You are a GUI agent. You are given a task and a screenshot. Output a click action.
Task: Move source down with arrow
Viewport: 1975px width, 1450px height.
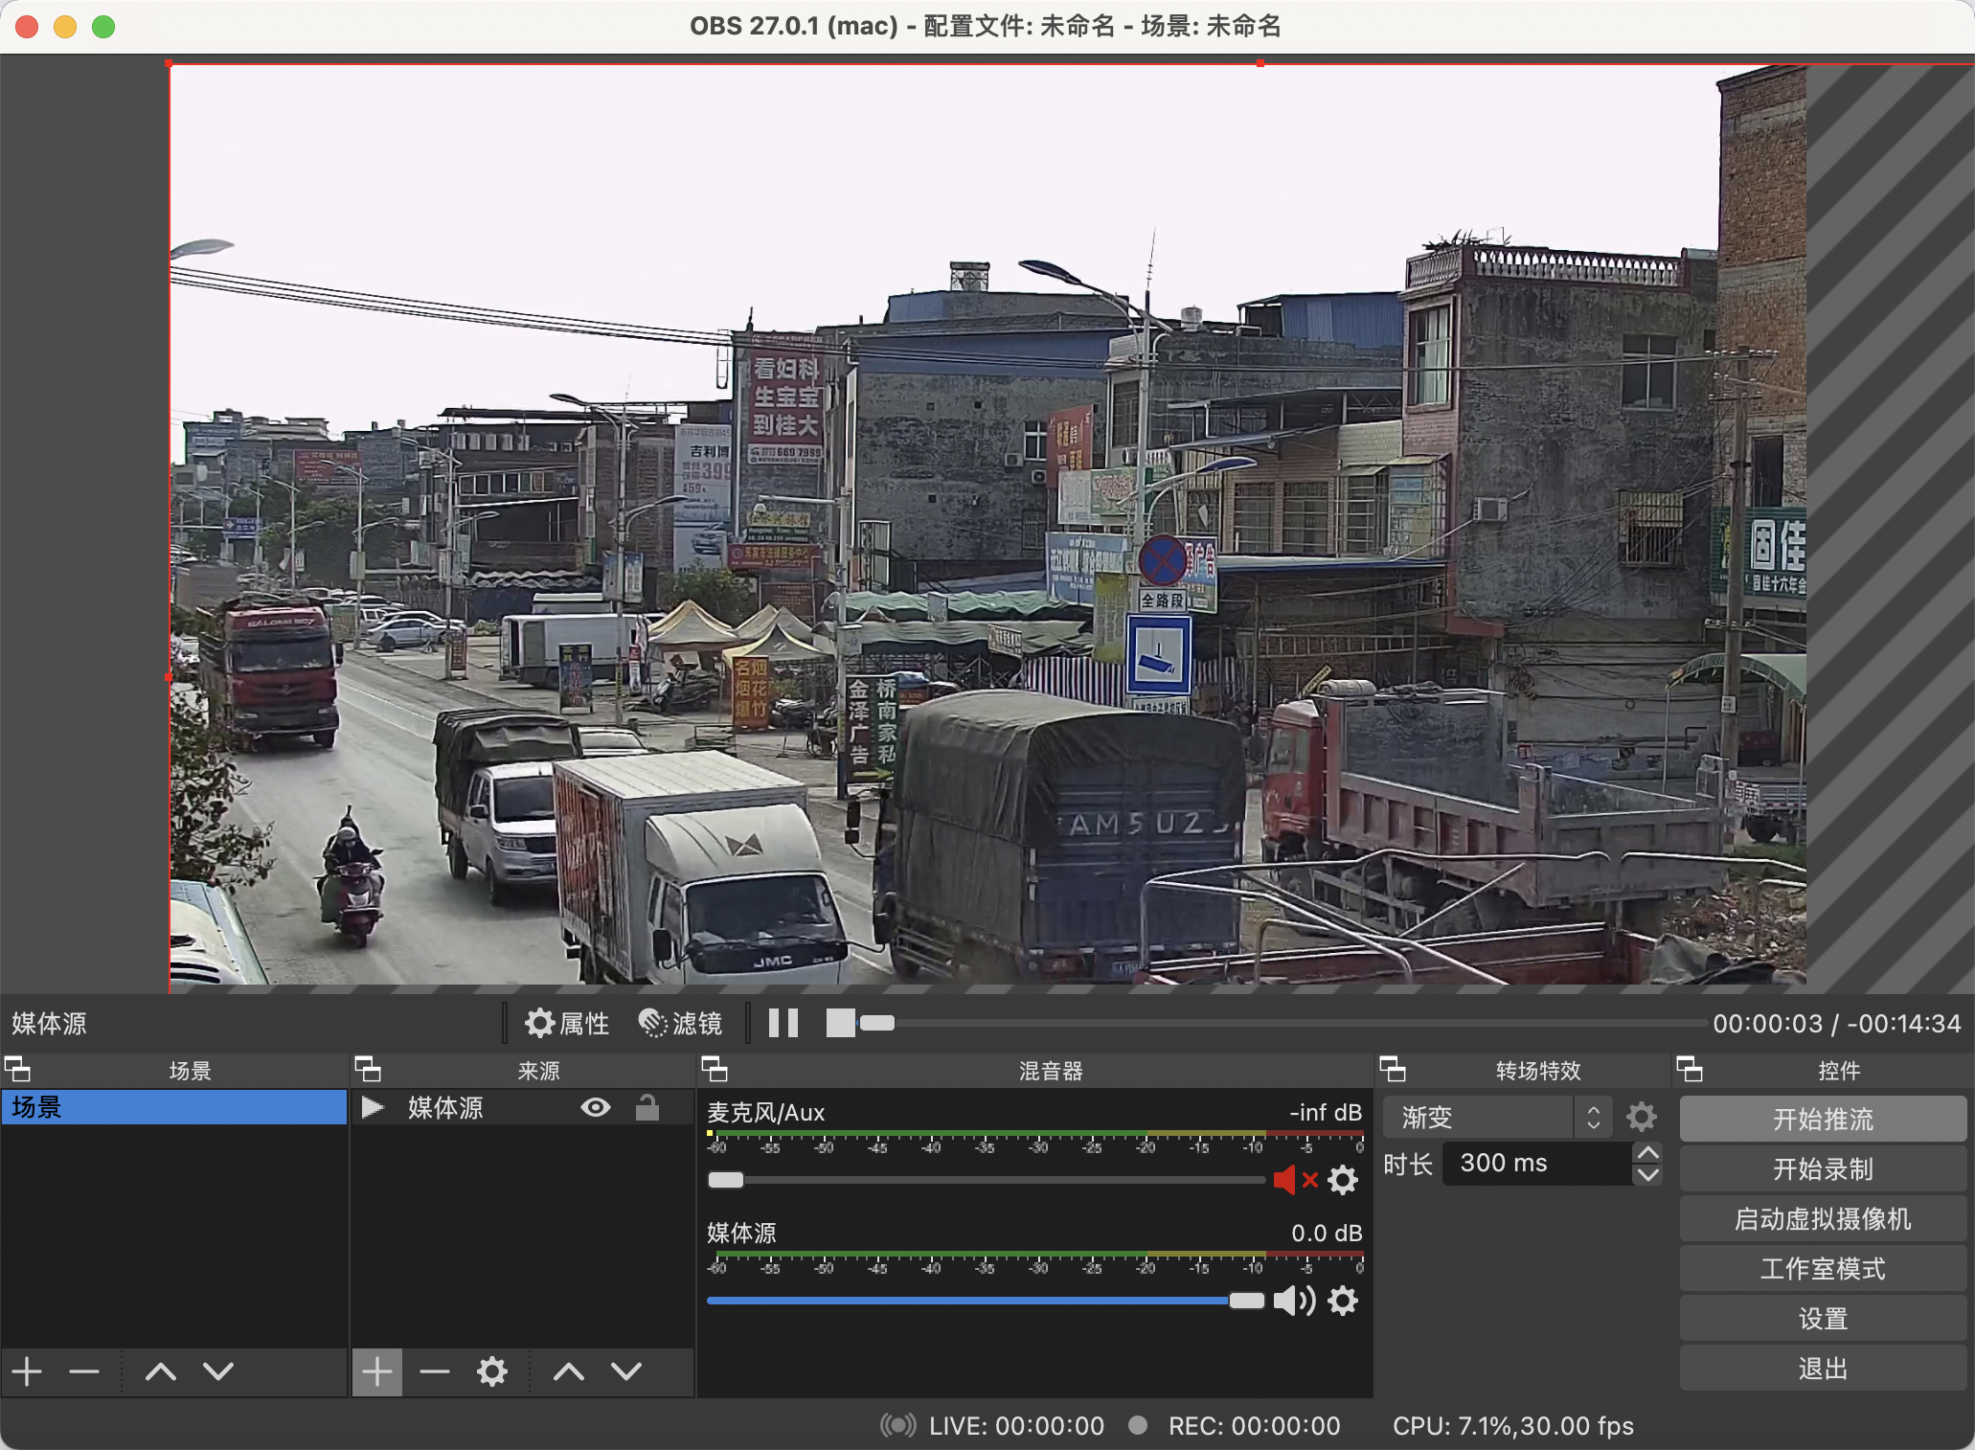click(x=626, y=1371)
